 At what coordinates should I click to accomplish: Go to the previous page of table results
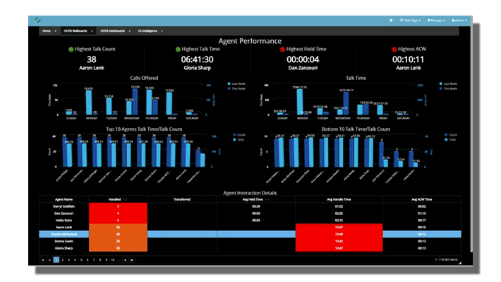point(49,260)
